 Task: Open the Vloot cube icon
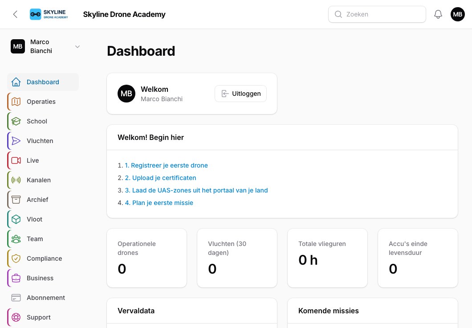16,219
